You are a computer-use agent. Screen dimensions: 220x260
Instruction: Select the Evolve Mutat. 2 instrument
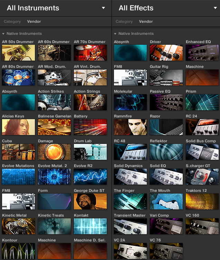(54, 177)
